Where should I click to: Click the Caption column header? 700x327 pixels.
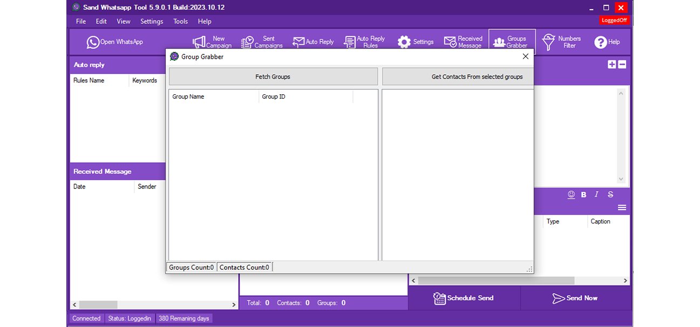(608, 221)
